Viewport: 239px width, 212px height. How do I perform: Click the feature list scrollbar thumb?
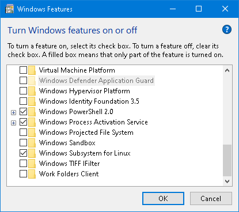[227, 161]
